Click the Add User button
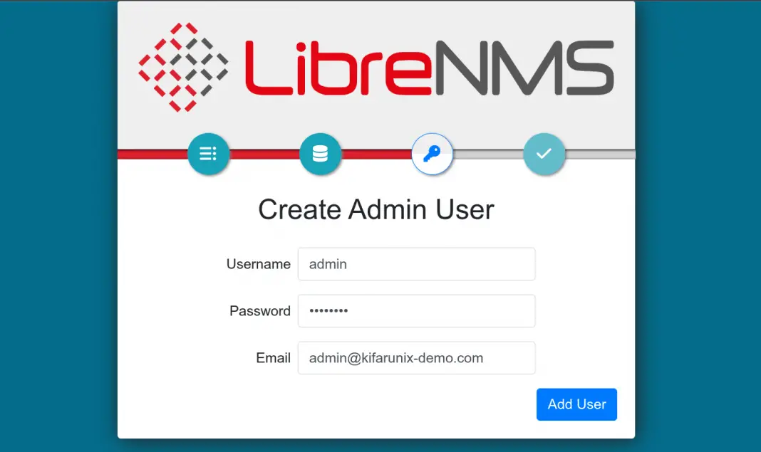 point(576,404)
